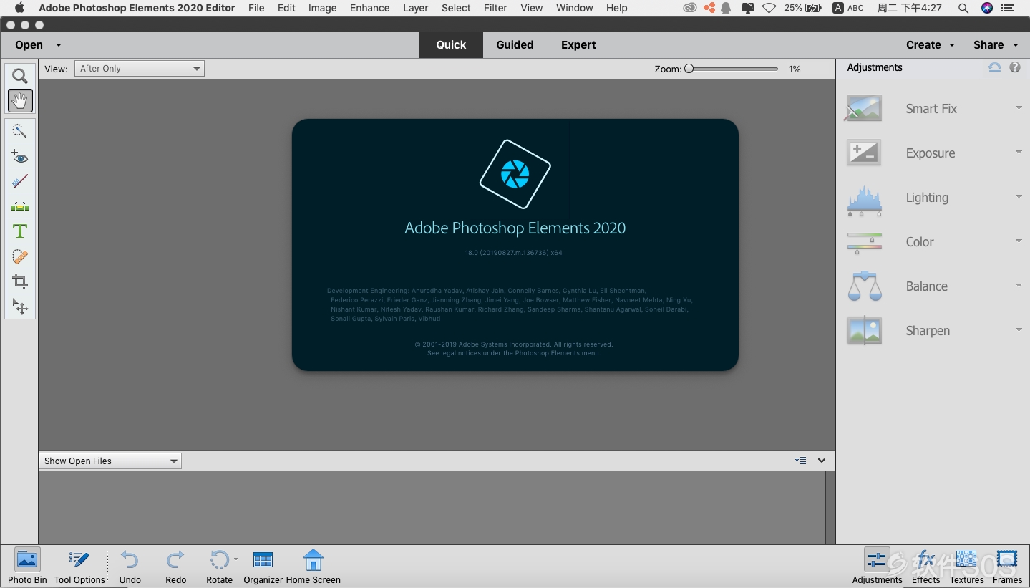Click the Color adjustment gradient icon
The height and width of the screenshot is (588, 1030).
pos(864,243)
